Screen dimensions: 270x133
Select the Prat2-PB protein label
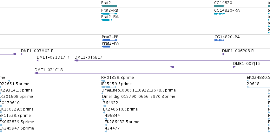(x=110, y=37)
